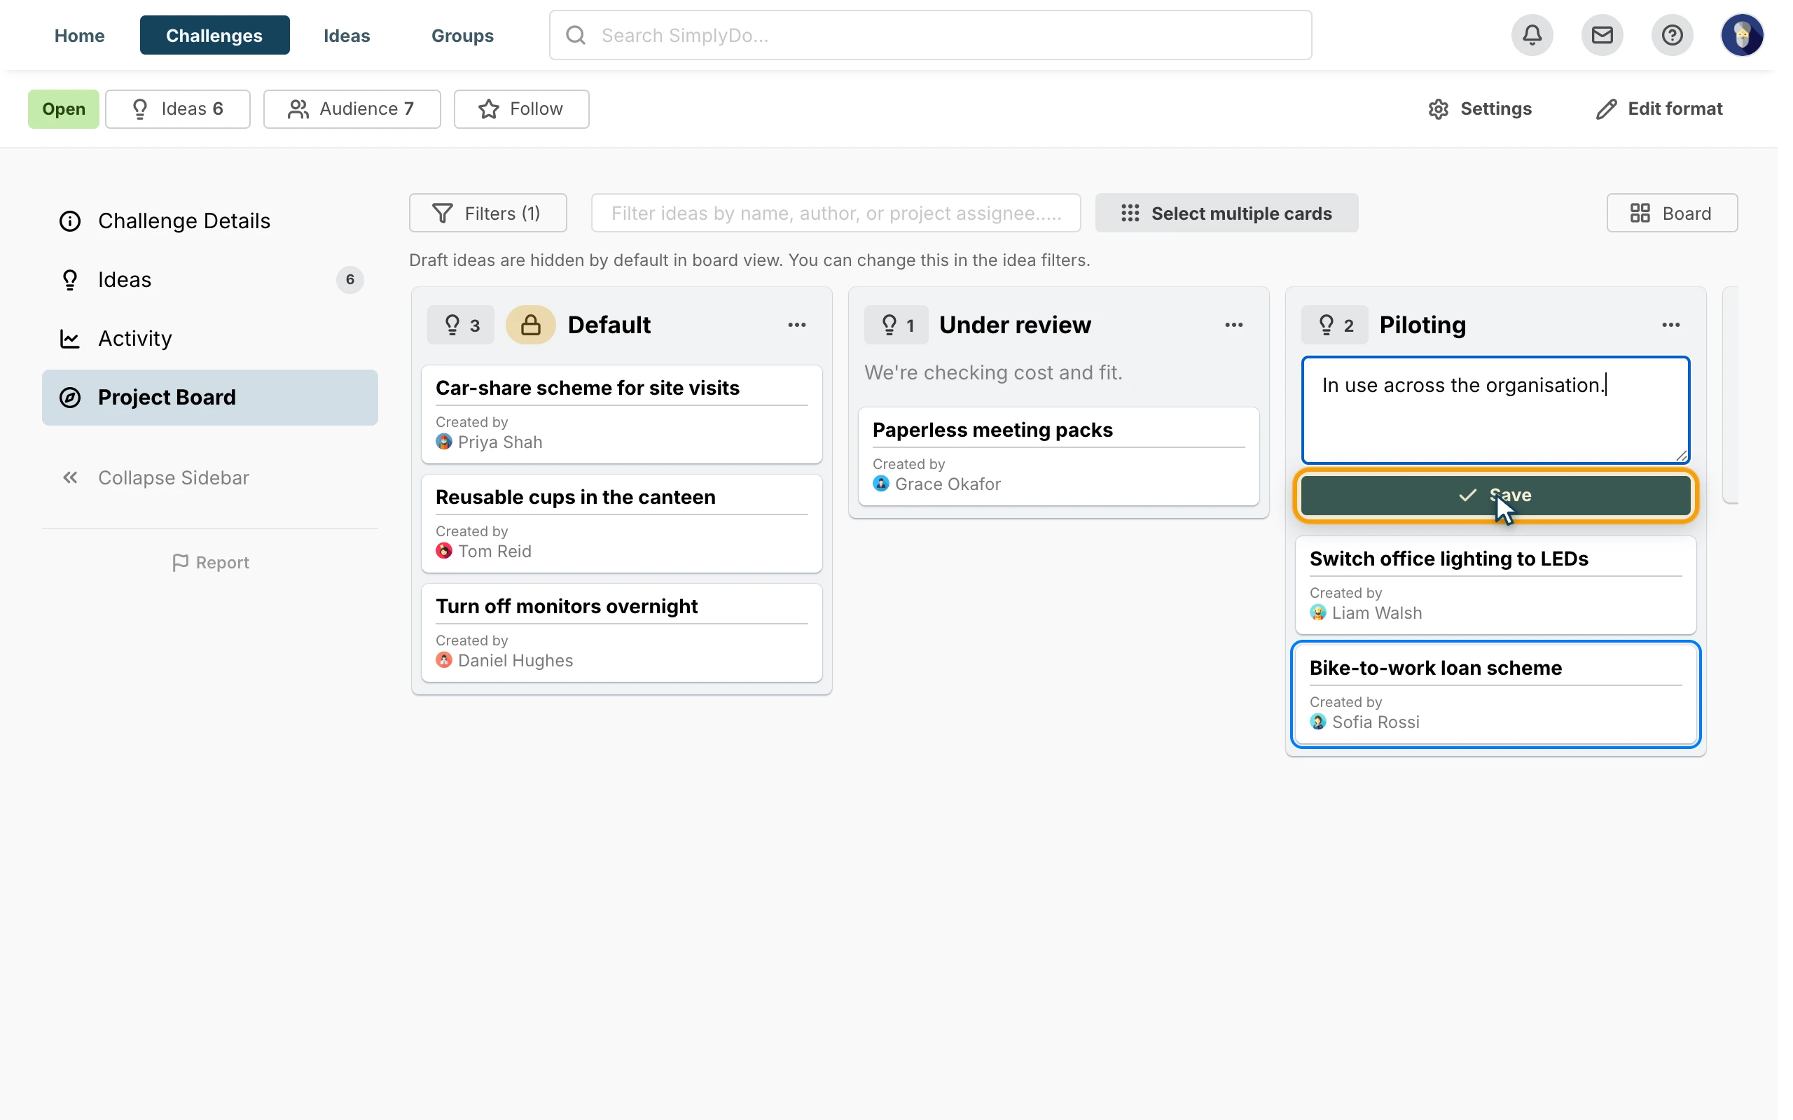1793x1120 pixels.
Task: Open the Under review column options menu
Action: [1233, 324]
